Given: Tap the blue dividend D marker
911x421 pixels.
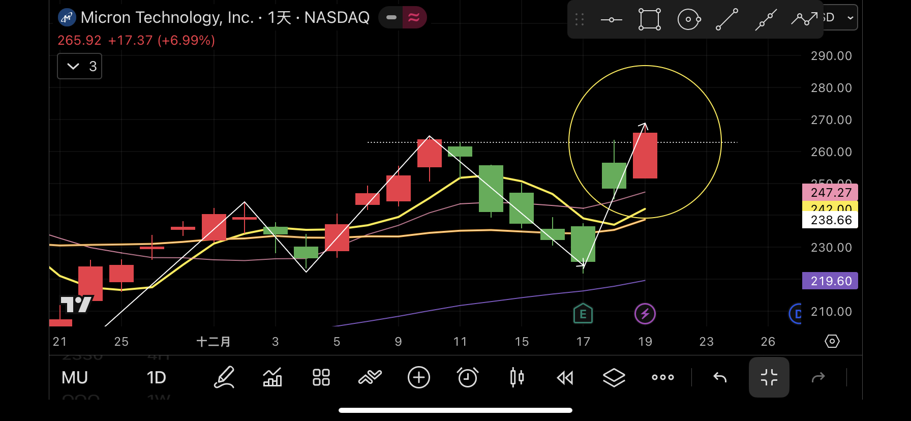Looking at the screenshot, I should (x=796, y=314).
